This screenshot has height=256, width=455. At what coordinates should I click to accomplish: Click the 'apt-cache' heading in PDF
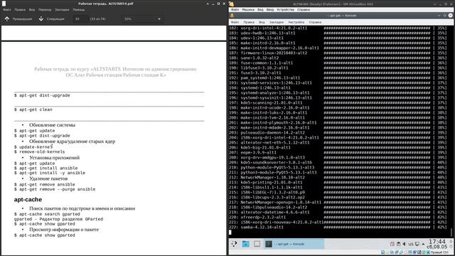tap(28, 199)
